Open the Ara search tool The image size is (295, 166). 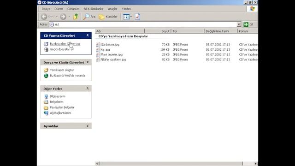[x=89, y=17]
